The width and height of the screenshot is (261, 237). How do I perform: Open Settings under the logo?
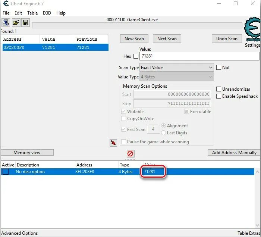[252, 45]
